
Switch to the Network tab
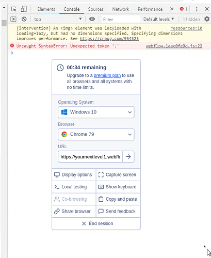tap(121, 9)
